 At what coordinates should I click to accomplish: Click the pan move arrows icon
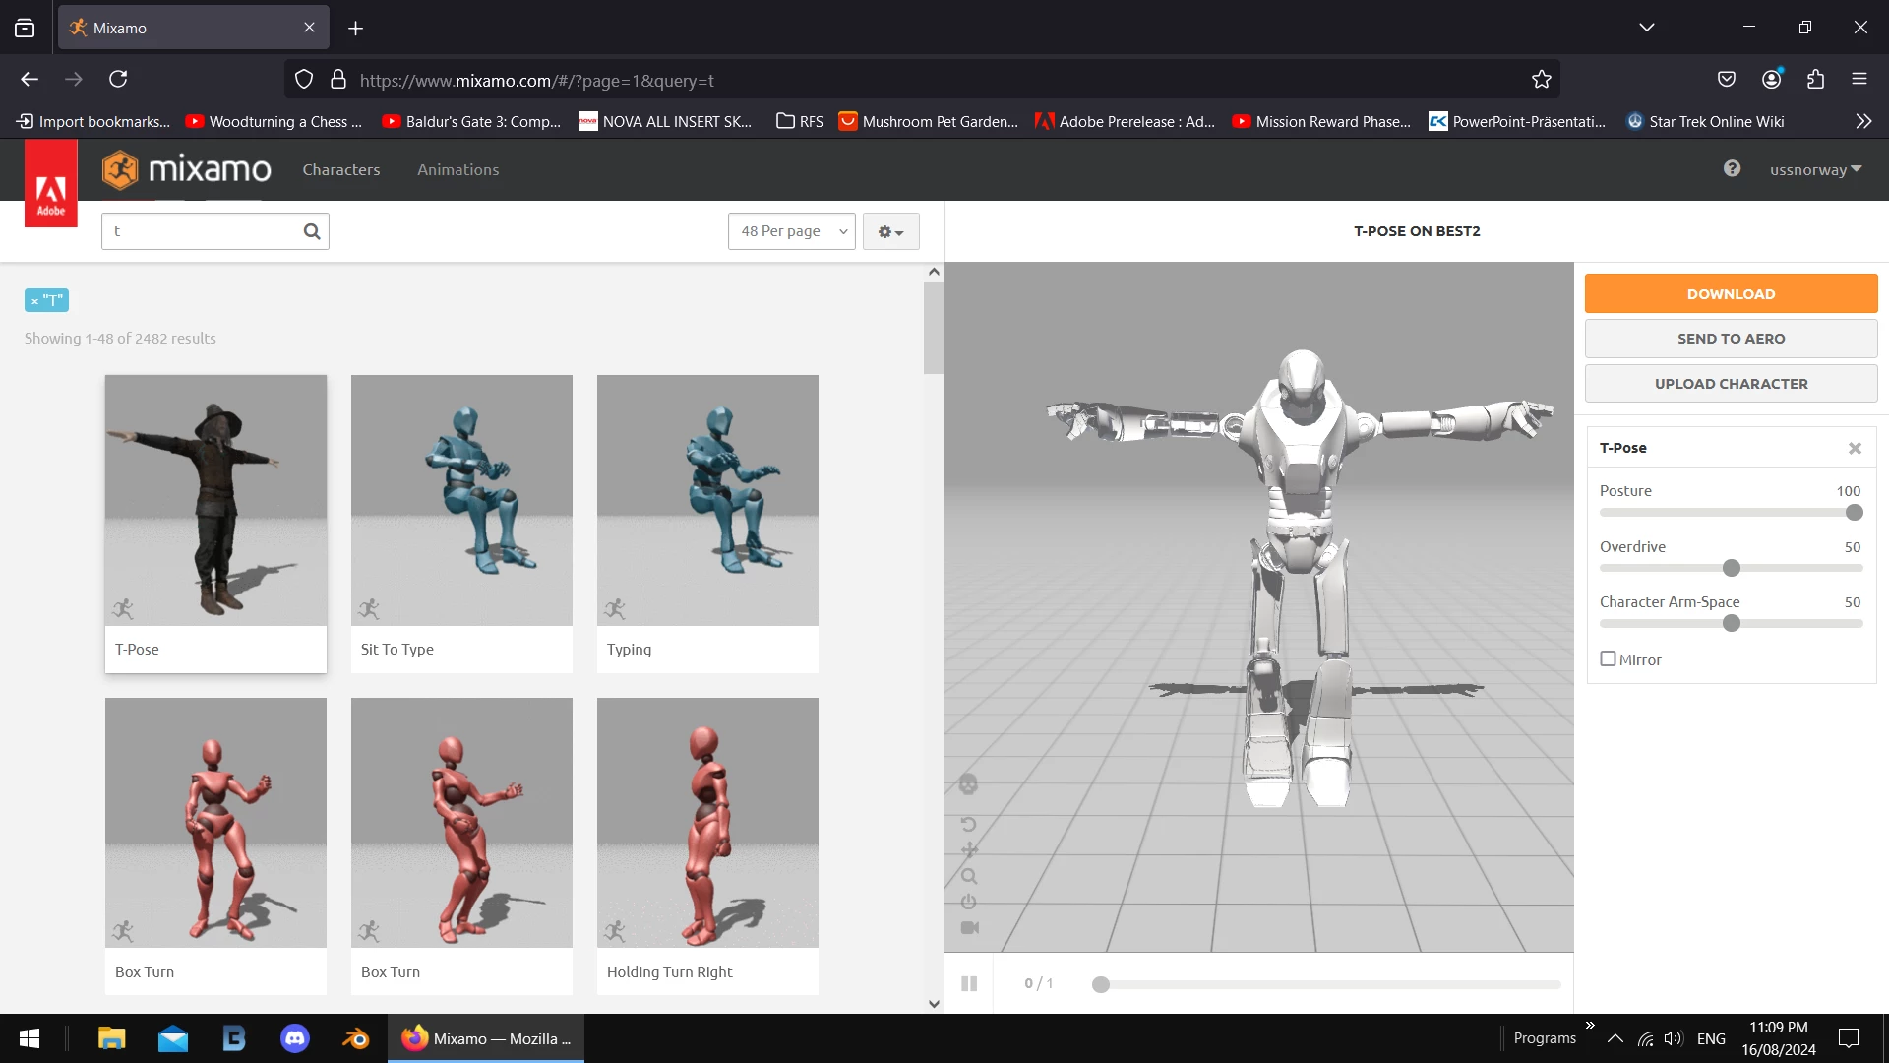pos(969,849)
